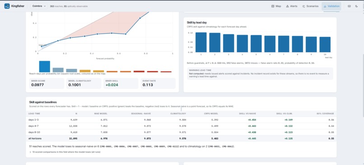Image resolution: width=364 pixels, height=165 pixels.
Task: Select the Brier Skill value +0.024
Action: coord(112,85)
